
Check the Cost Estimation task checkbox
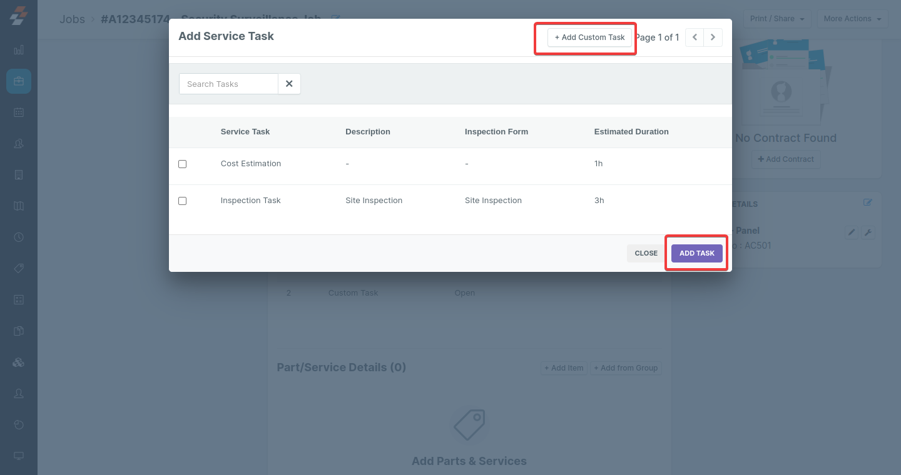click(x=183, y=164)
